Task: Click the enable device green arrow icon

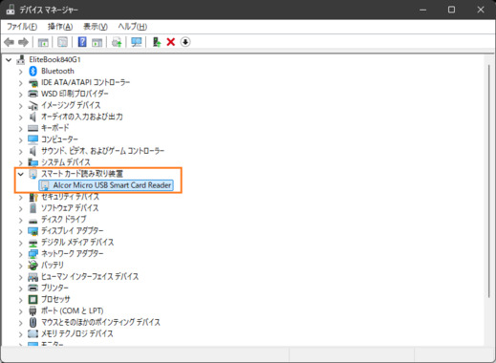Action: [x=157, y=42]
